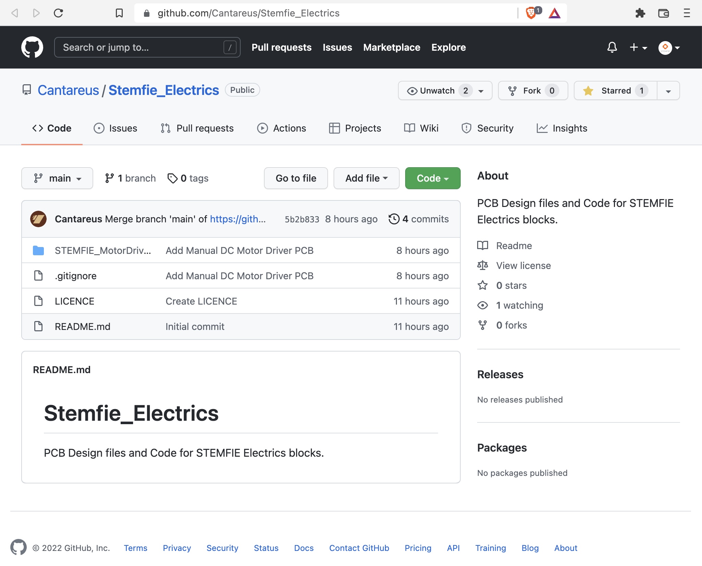
Task: View the 4 commits history
Action: (x=419, y=219)
